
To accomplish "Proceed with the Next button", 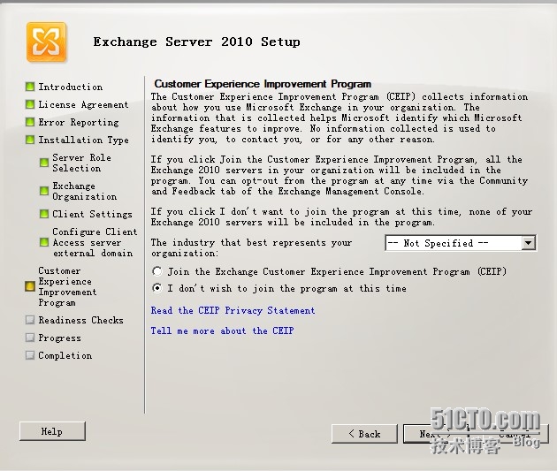I will 436,434.
